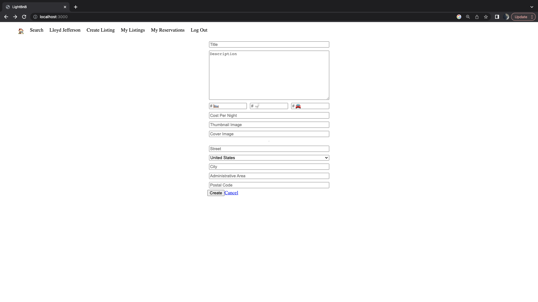Open the browser side panel icon

(497, 17)
